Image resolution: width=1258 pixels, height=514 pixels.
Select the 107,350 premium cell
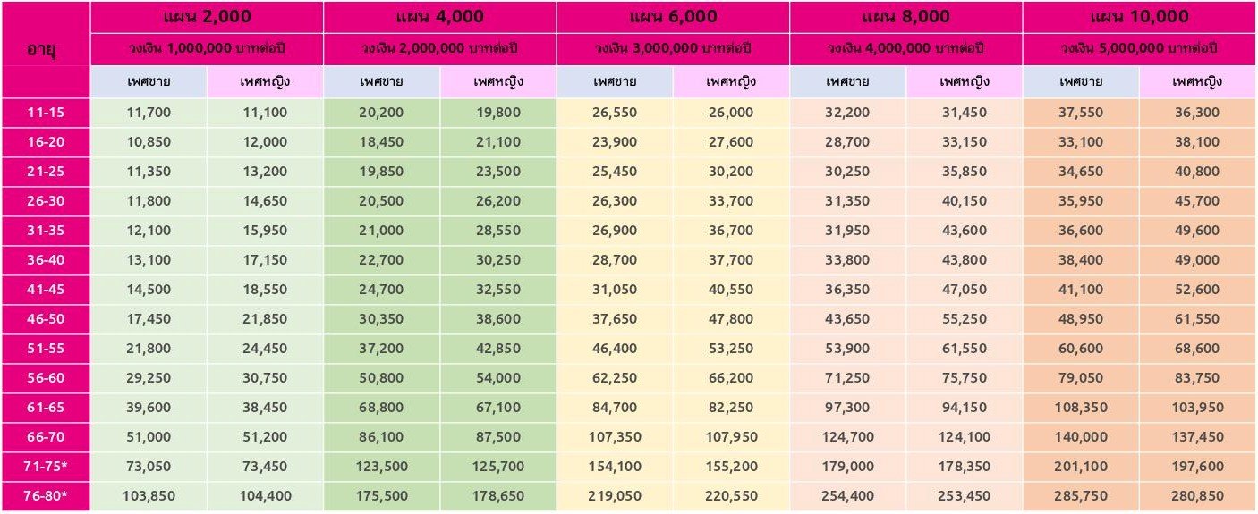tap(615, 437)
